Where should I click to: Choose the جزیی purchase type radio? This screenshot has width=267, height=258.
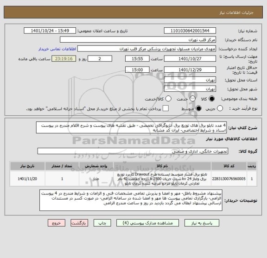click(x=220, y=108)
